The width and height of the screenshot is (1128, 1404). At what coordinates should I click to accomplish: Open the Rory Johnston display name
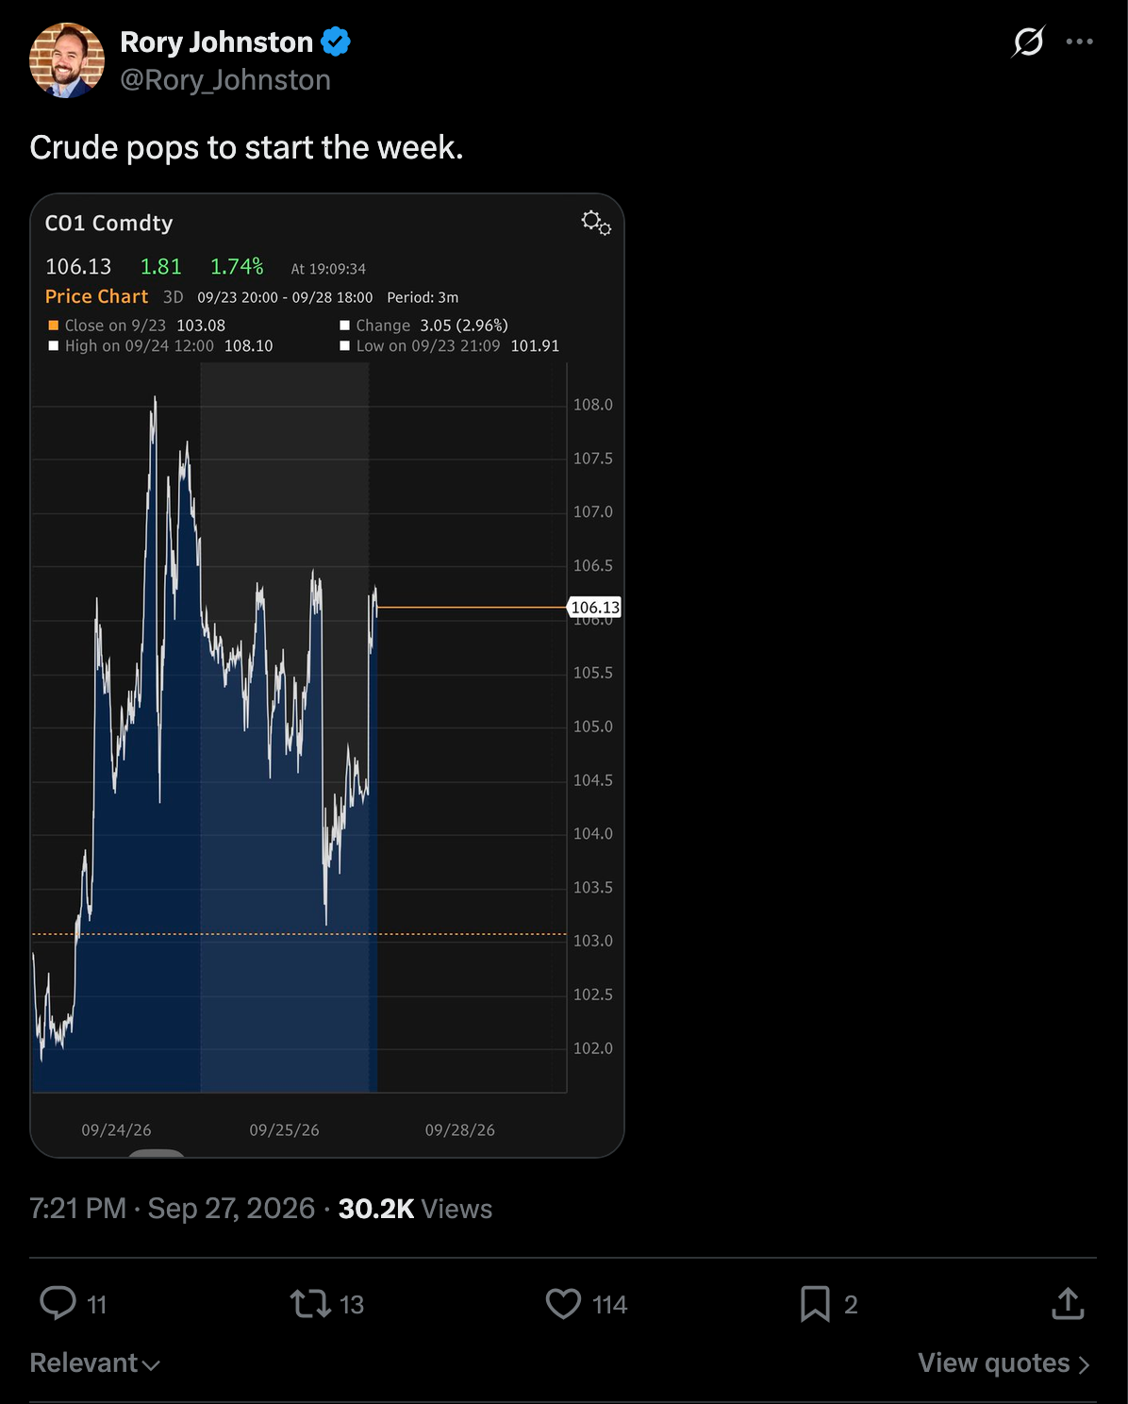click(x=216, y=42)
